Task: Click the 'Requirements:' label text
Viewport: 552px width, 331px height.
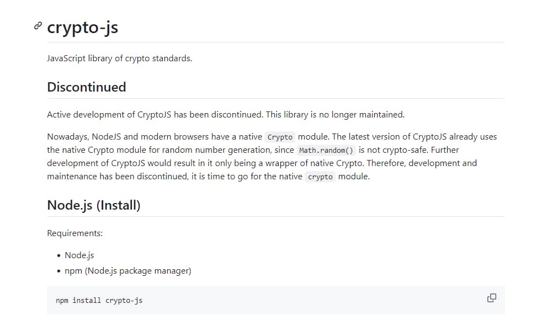Action: coord(75,233)
